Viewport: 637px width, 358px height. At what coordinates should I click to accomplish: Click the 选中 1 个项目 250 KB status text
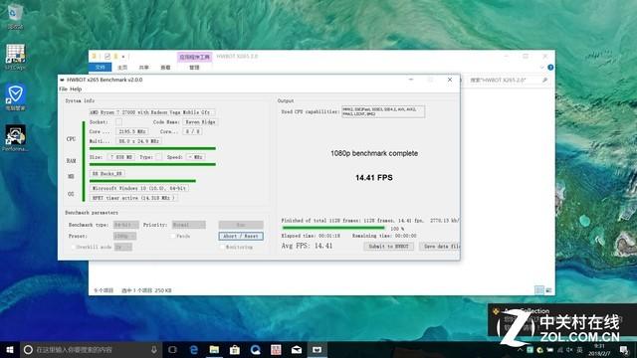pos(146,290)
